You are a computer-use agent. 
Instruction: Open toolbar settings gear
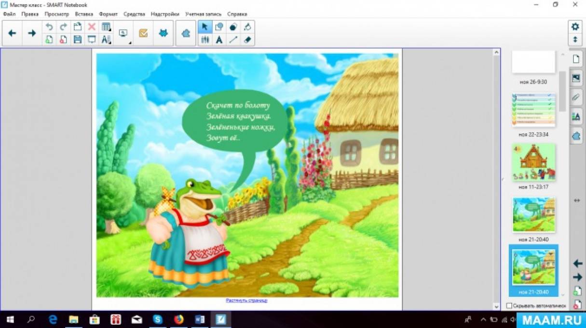pos(575,27)
